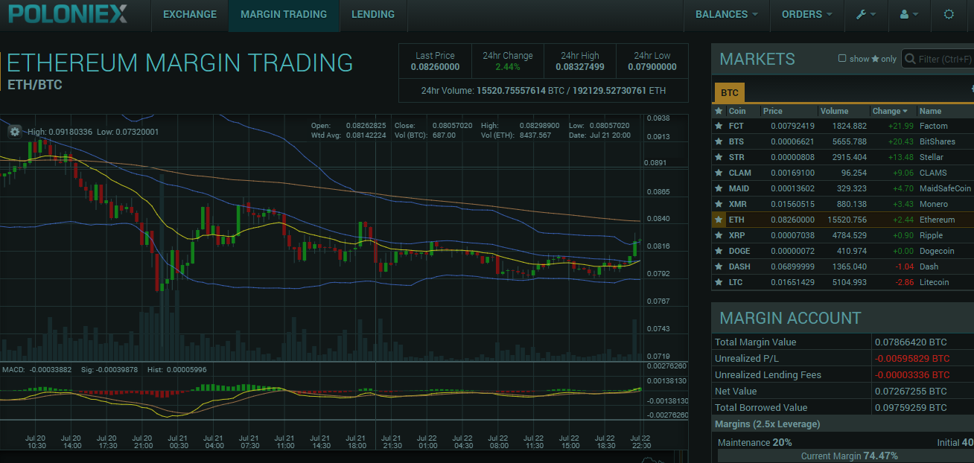Click the Total Borrowed Value amount
Screen dimensions: 974x463
click(912, 408)
